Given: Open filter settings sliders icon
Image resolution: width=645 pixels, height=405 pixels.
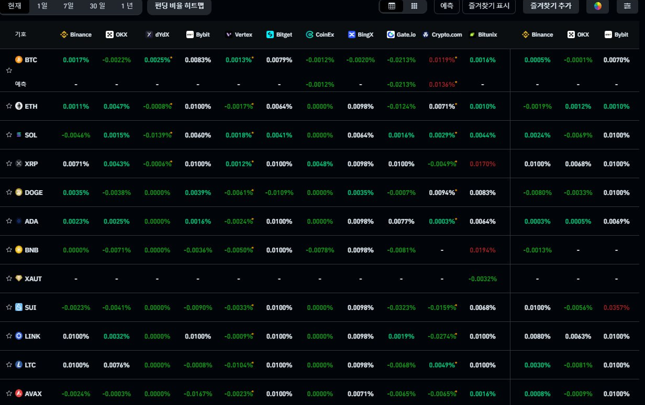Looking at the screenshot, I should [627, 6].
